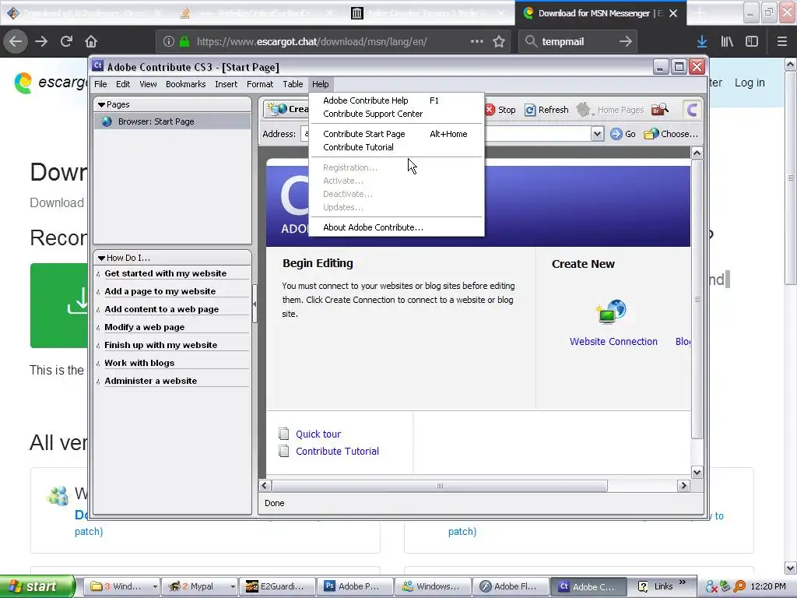Open the Bookmarks menu
This screenshot has height=598, width=797.
pos(185,84)
